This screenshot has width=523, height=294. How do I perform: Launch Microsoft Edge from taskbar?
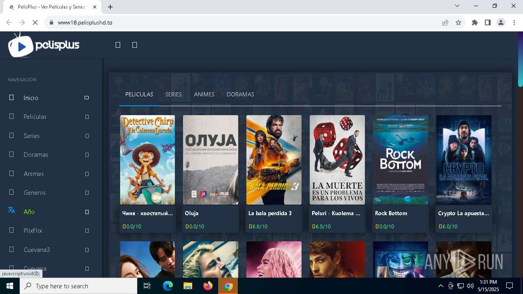(168, 286)
